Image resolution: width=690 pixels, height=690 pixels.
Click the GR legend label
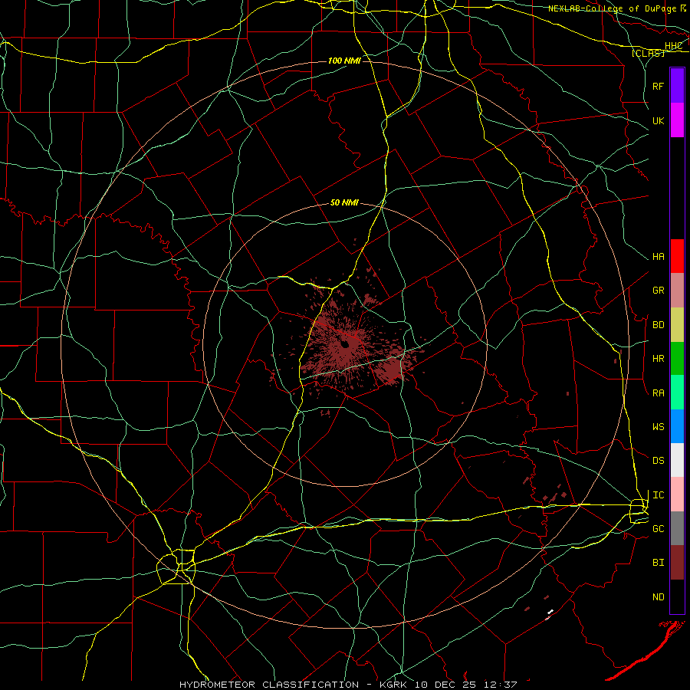[x=659, y=291]
